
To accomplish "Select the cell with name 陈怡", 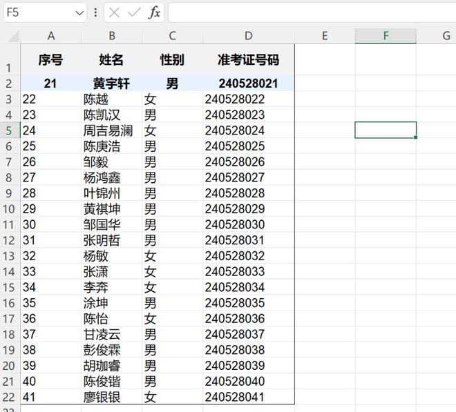I will 112,318.
